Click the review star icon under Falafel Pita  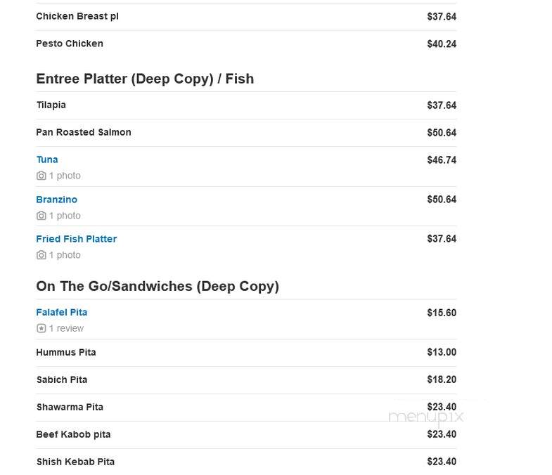[41, 328]
